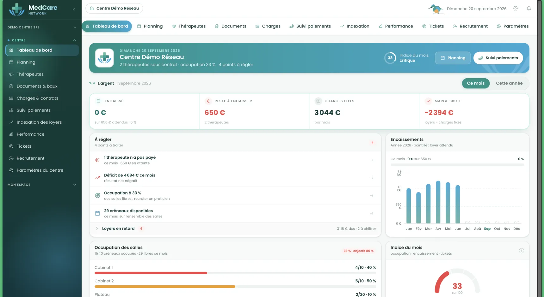Click the Cabinet 2 occupancy bar
This screenshot has height=297, width=544.
click(x=235, y=287)
